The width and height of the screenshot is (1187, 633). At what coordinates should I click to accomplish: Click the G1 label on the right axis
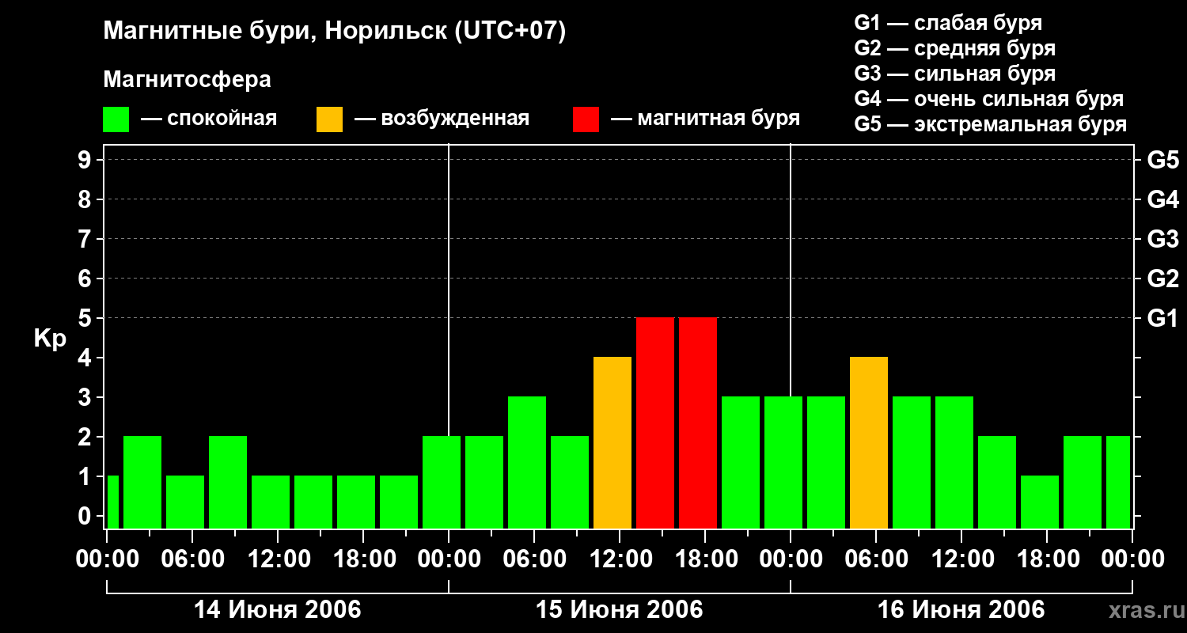(x=1162, y=318)
